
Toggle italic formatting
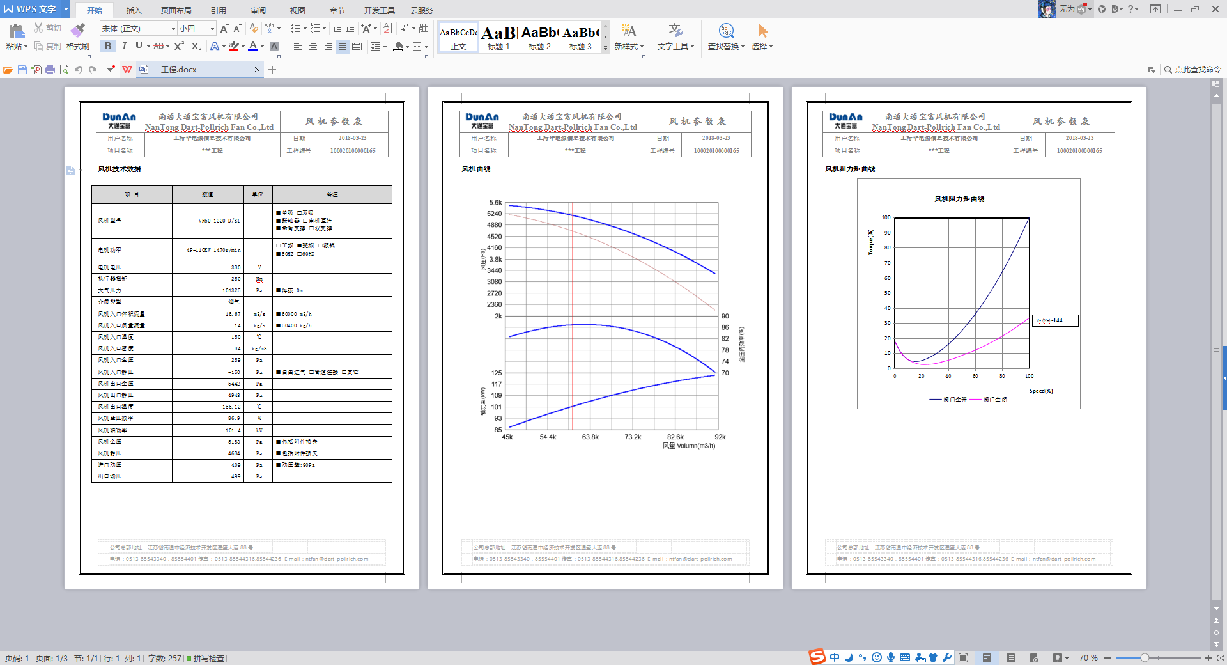click(124, 46)
